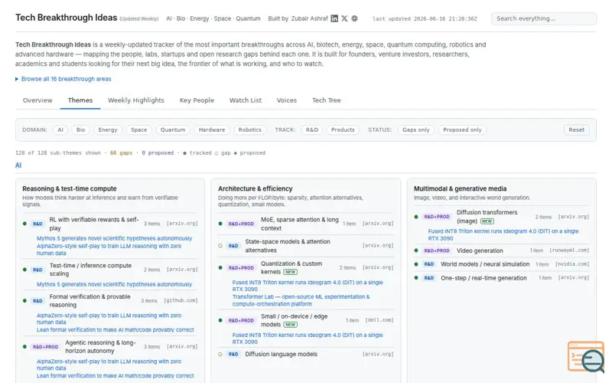Open the Tech Tree tab
This screenshot has height=383, width=612.
(327, 100)
